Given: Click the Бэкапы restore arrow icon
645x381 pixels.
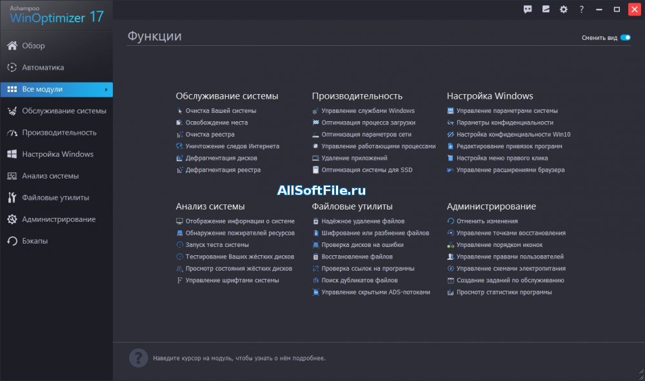Looking at the screenshot, I should coord(12,241).
